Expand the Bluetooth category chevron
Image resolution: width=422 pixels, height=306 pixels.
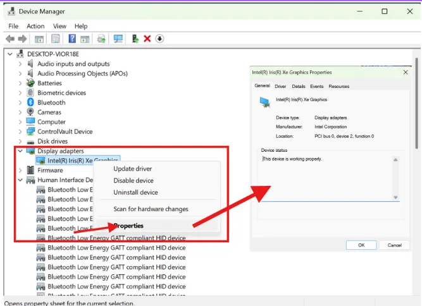(20, 102)
